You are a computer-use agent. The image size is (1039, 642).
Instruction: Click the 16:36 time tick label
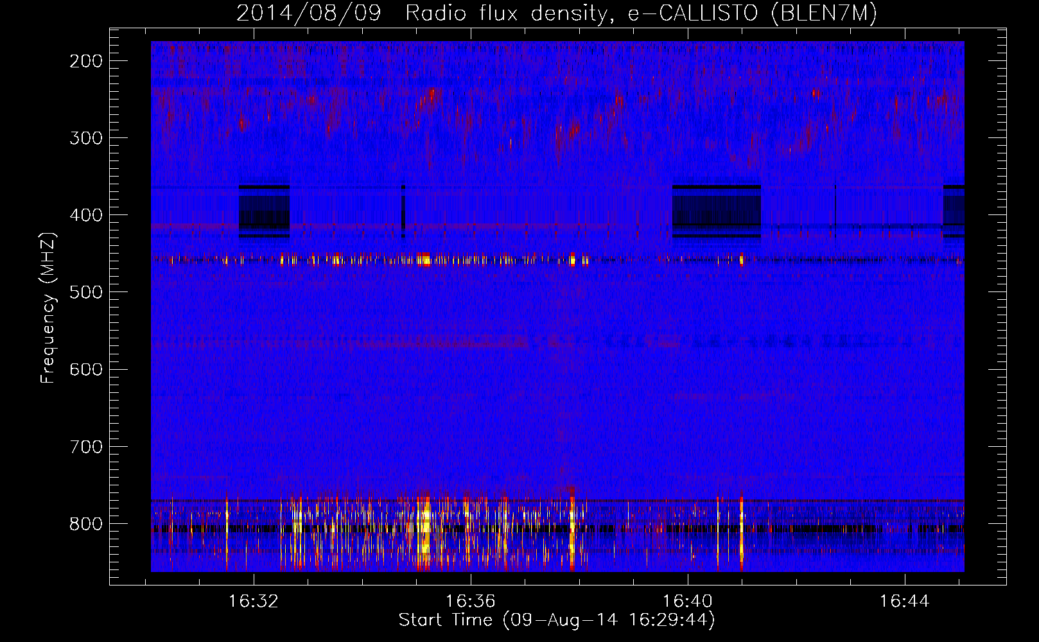point(471,602)
